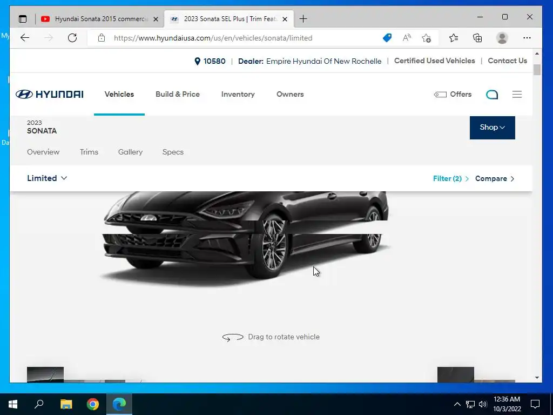Open Build & Price menu item

[x=177, y=94]
